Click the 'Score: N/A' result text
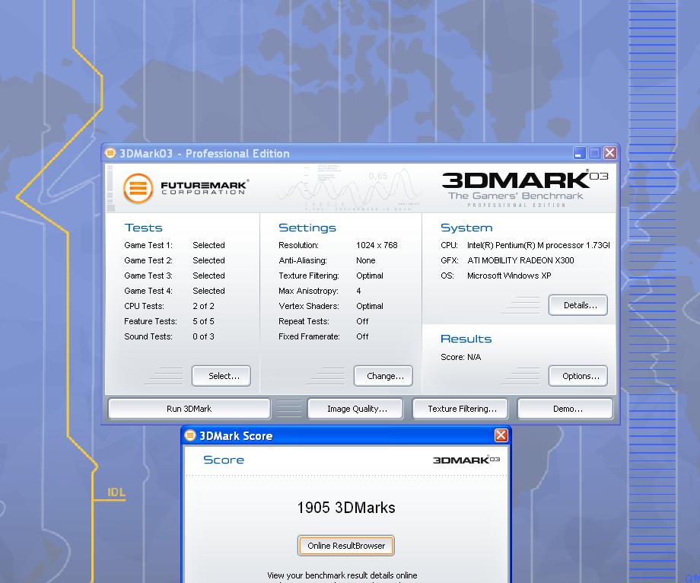The width and height of the screenshot is (700, 583). pyautogui.click(x=461, y=357)
